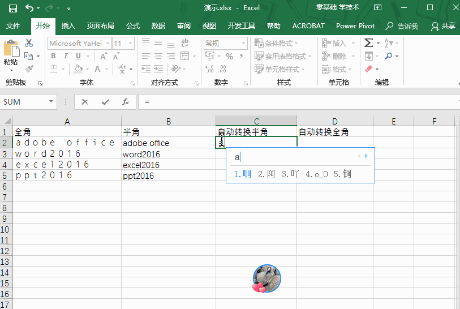The height and width of the screenshot is (309, 460).
Task: Click the eraser clear icon
Action: [369, 69]
